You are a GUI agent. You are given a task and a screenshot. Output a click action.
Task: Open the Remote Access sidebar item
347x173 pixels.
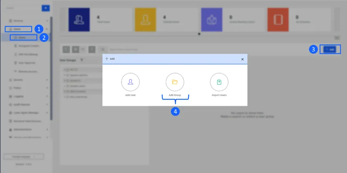pos(27,71)
